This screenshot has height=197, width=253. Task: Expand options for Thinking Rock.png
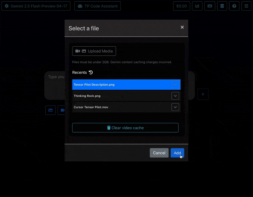point(175,96)
